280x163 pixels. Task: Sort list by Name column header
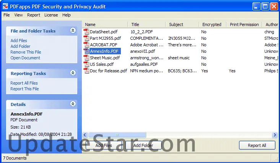[x=105, y=24]
